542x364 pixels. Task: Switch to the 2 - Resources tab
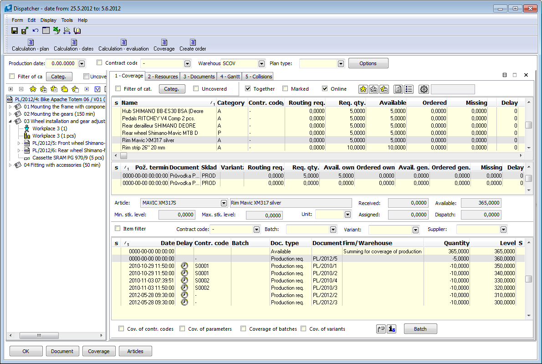163,77
